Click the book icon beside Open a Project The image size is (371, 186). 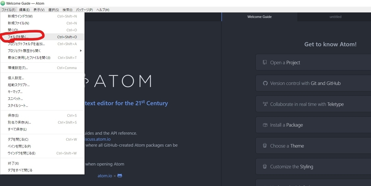[x=265, y=62]
